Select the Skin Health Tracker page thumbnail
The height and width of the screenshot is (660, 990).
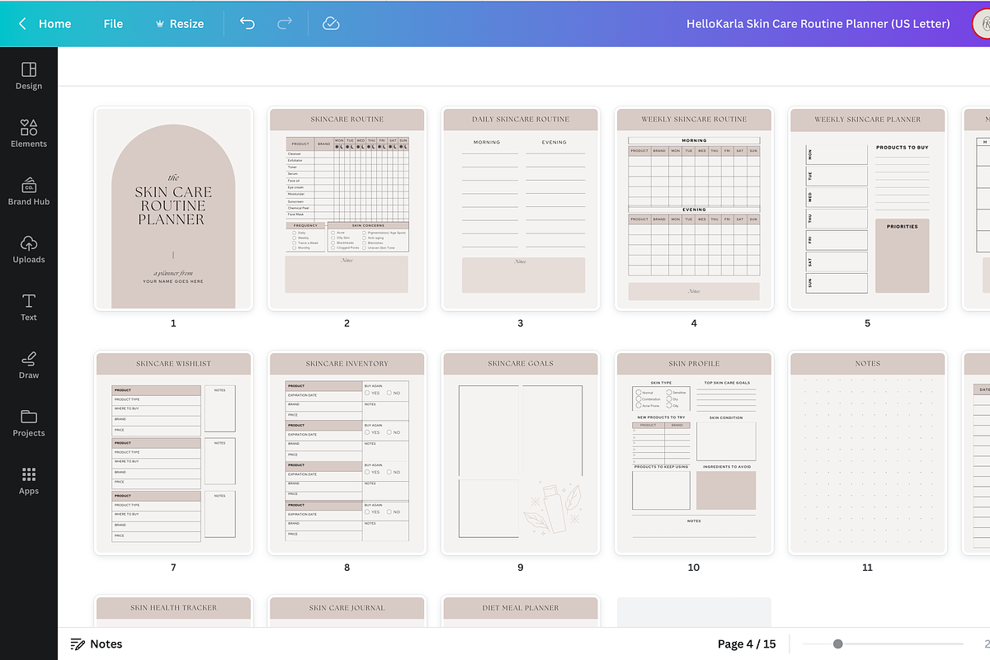(x=173, y=611)
